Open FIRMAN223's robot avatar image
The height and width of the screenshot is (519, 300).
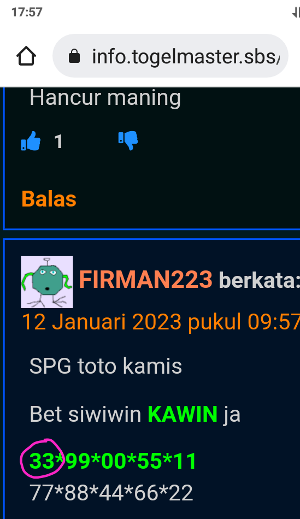(x=47, y=282)
